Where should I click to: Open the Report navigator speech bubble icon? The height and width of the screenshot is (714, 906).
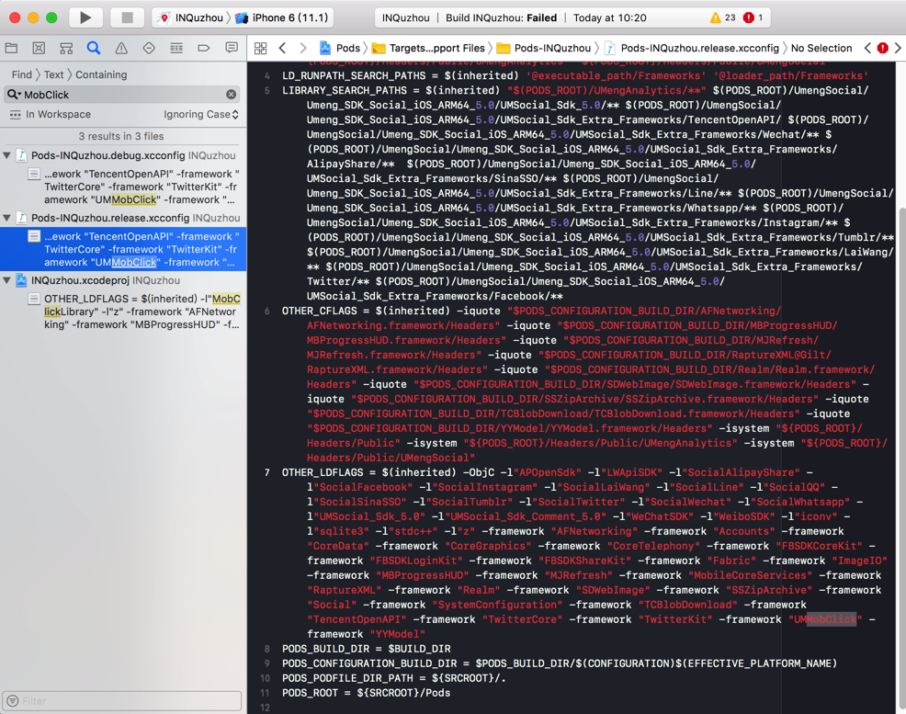click(x=232, y=48)
